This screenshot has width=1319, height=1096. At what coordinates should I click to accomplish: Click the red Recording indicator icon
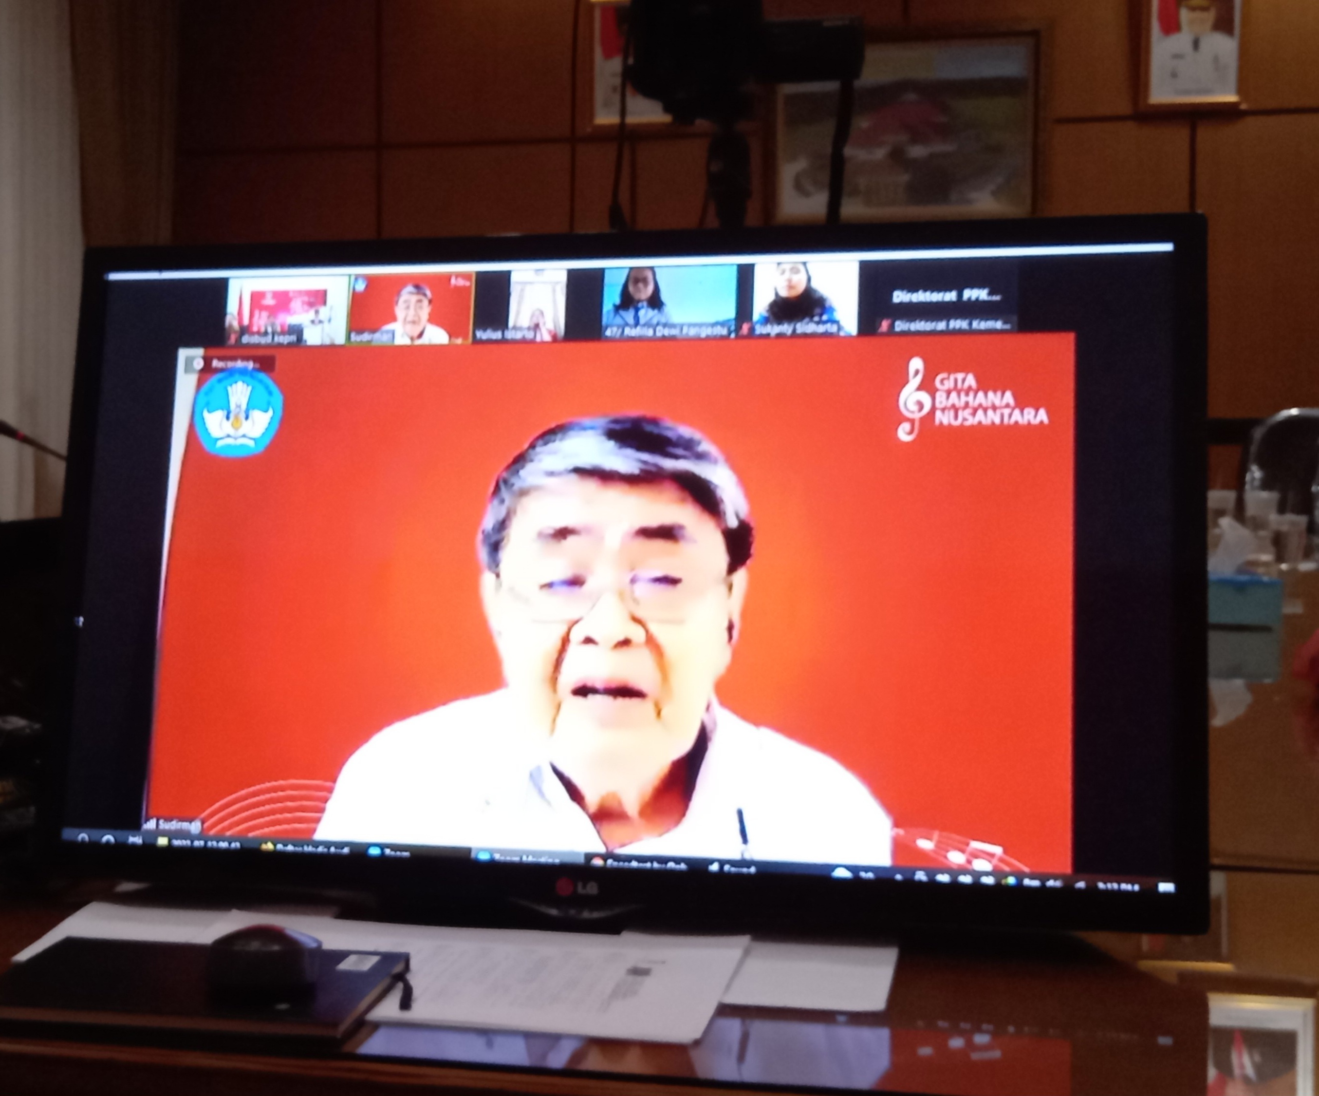click(199, 363)
